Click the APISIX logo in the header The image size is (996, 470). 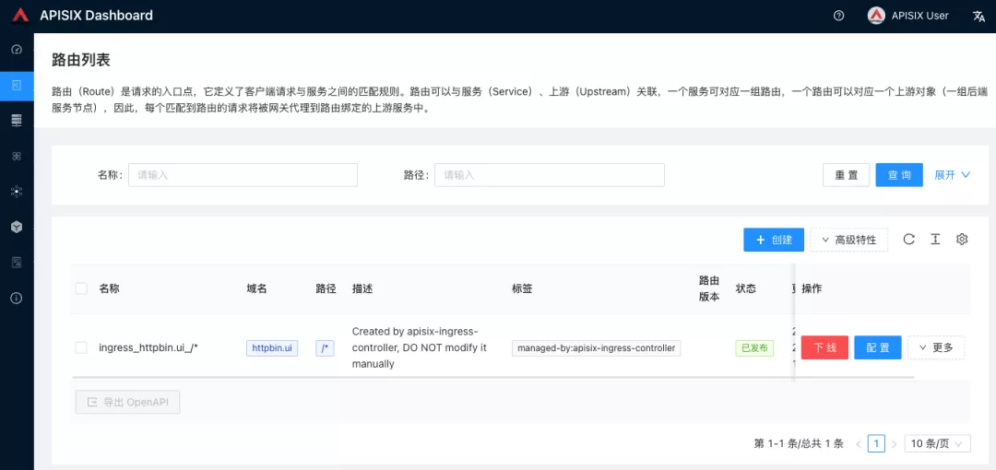point(21,16)
